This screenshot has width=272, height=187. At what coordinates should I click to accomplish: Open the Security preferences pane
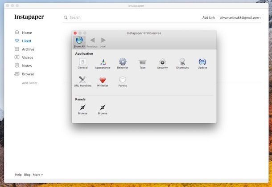(x=162, y=64)
